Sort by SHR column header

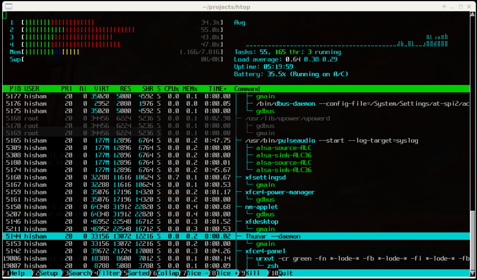pos(148,89)
